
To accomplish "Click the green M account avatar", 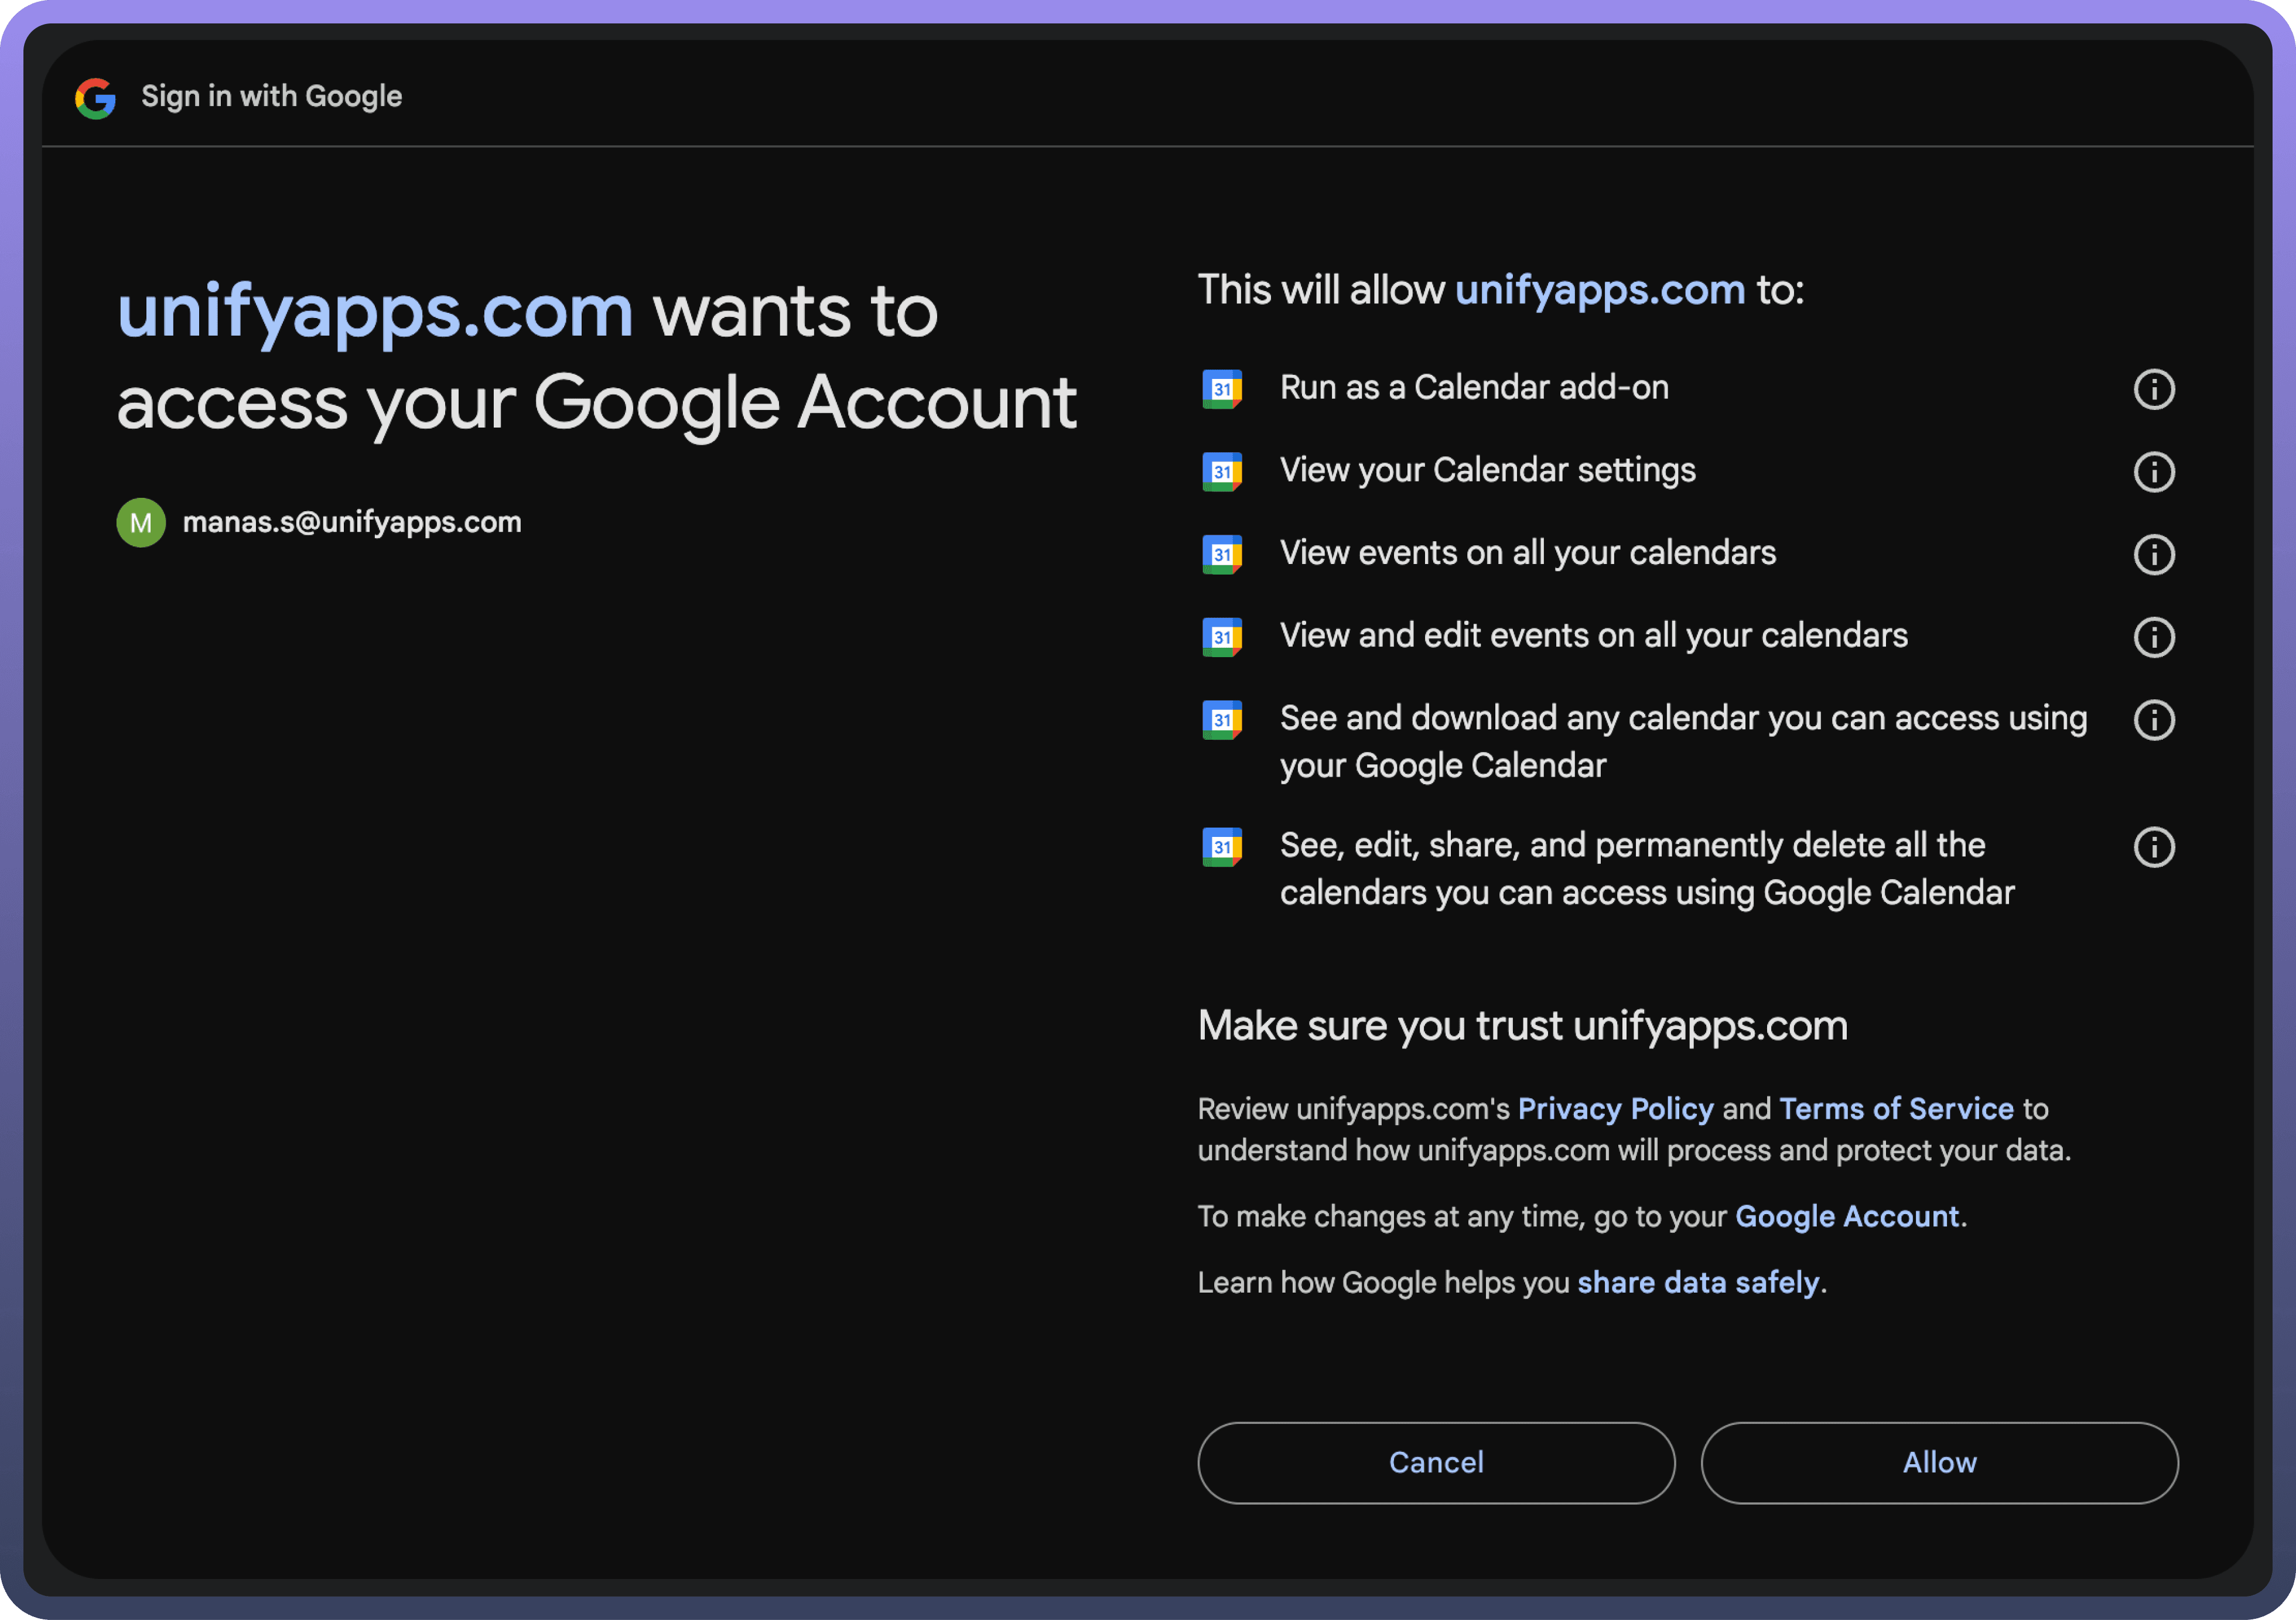I will (141, 522).
